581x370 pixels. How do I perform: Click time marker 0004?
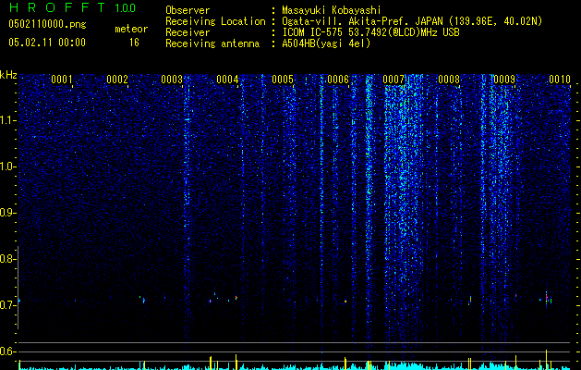coord(227,80)
